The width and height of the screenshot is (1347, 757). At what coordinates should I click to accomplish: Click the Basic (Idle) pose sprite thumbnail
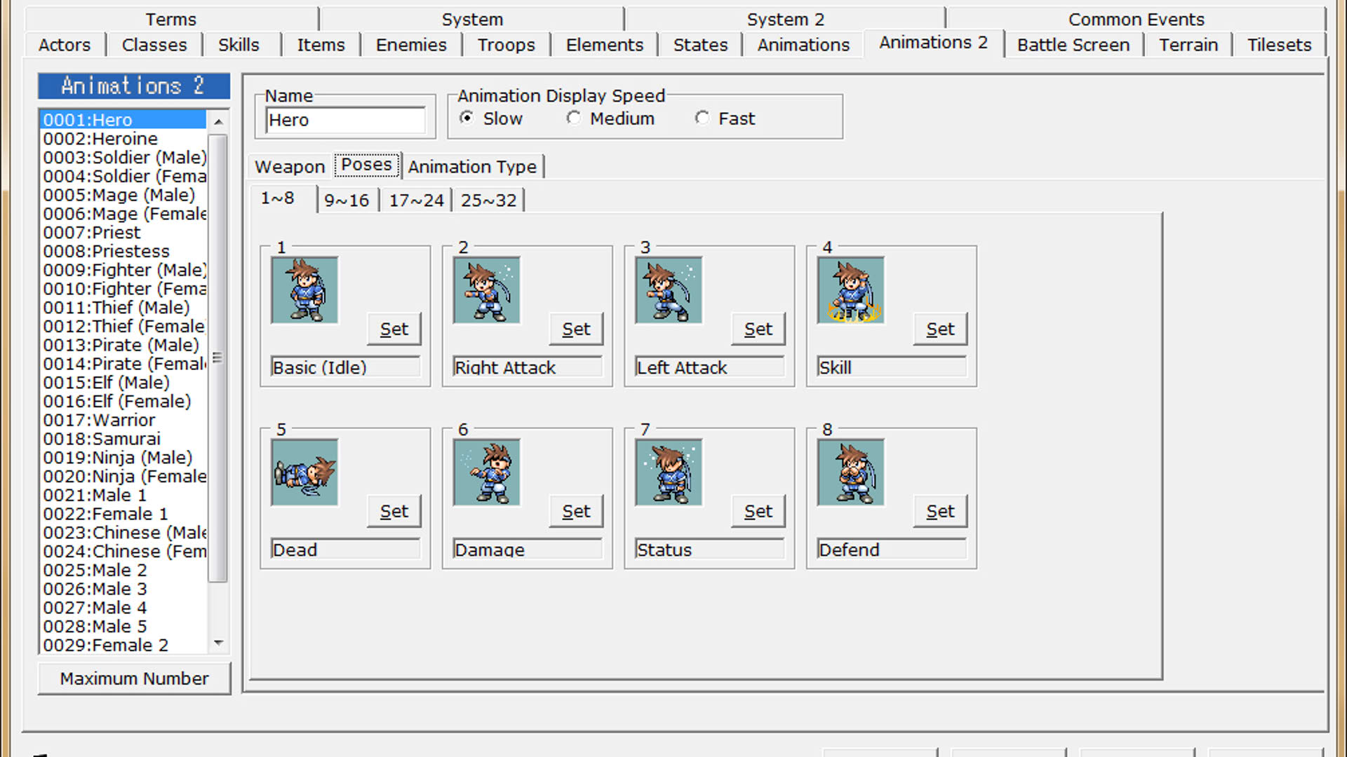click(x=304, y=290)
